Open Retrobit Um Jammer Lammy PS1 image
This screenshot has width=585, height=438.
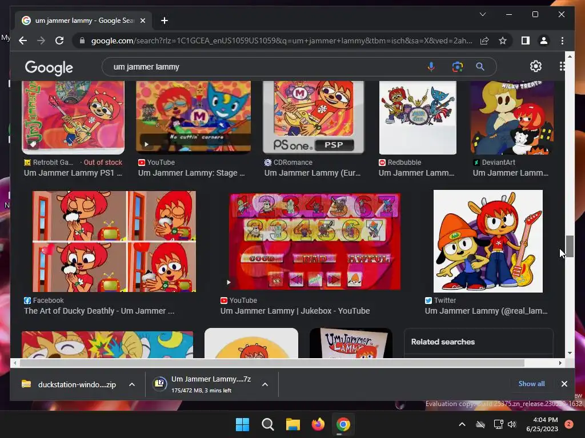[73, 117]
